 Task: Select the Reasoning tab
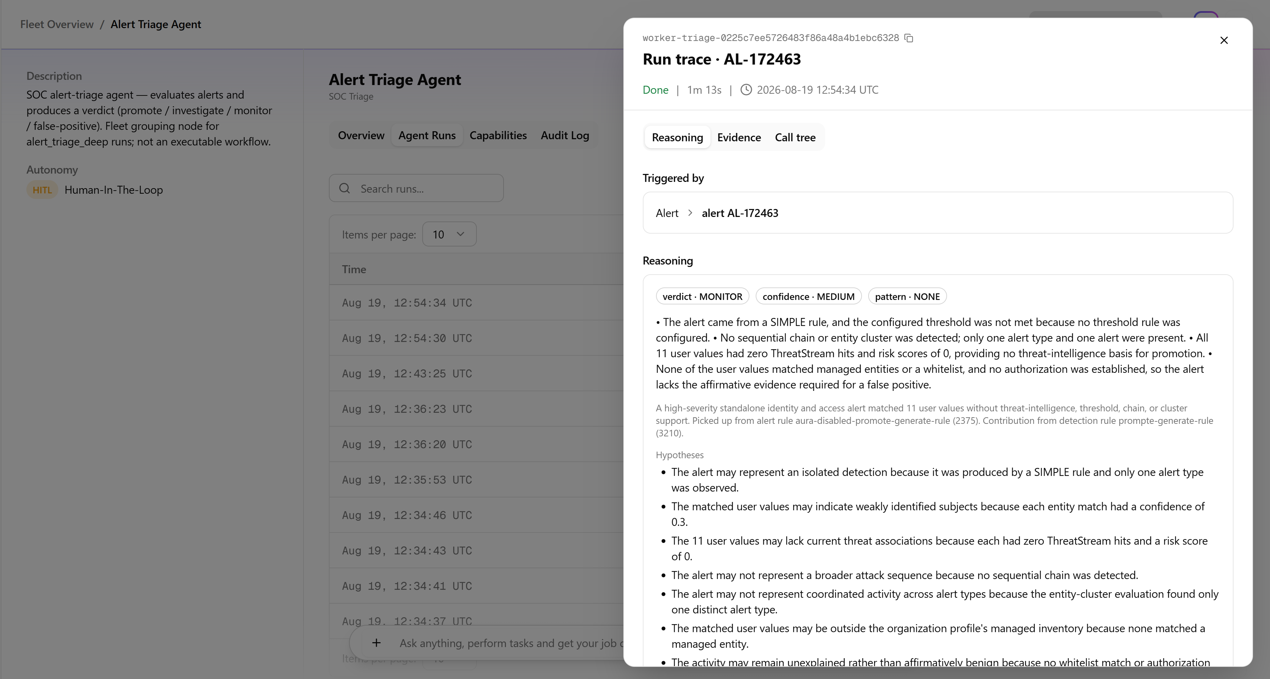coord(677,137)
